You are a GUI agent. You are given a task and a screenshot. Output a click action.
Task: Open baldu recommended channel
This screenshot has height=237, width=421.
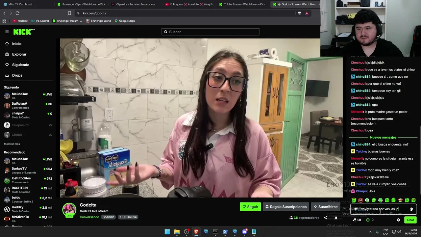[28, 199]
